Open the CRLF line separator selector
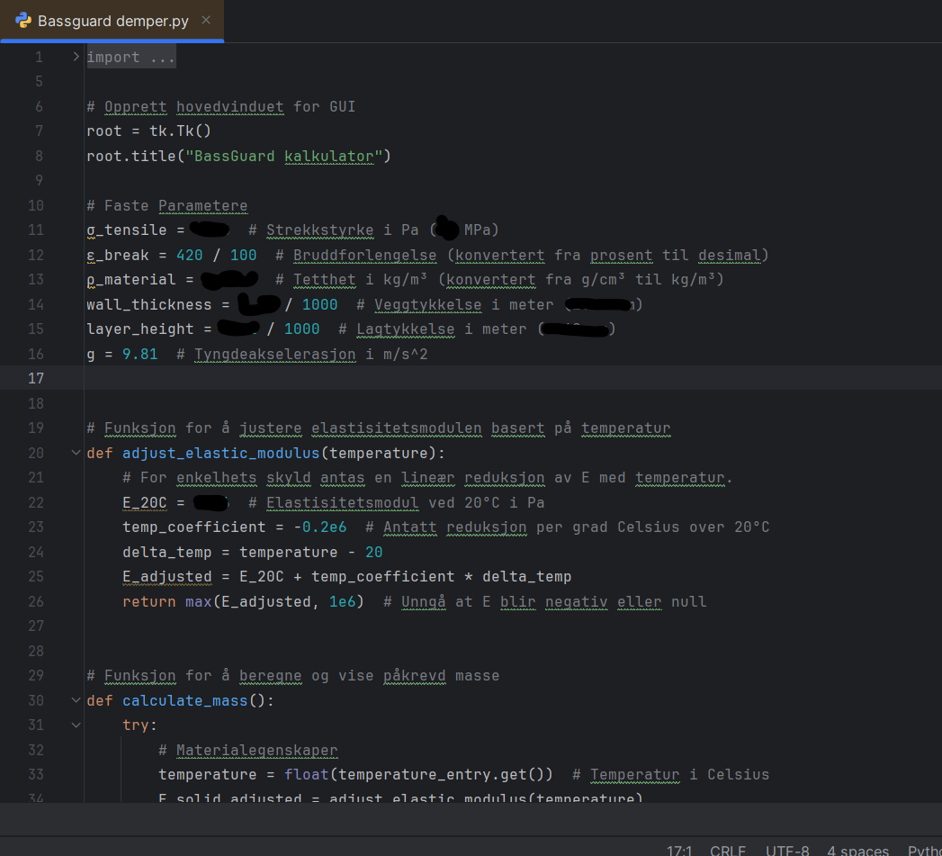This screenshot has width=942, height=856. point(727,851)
